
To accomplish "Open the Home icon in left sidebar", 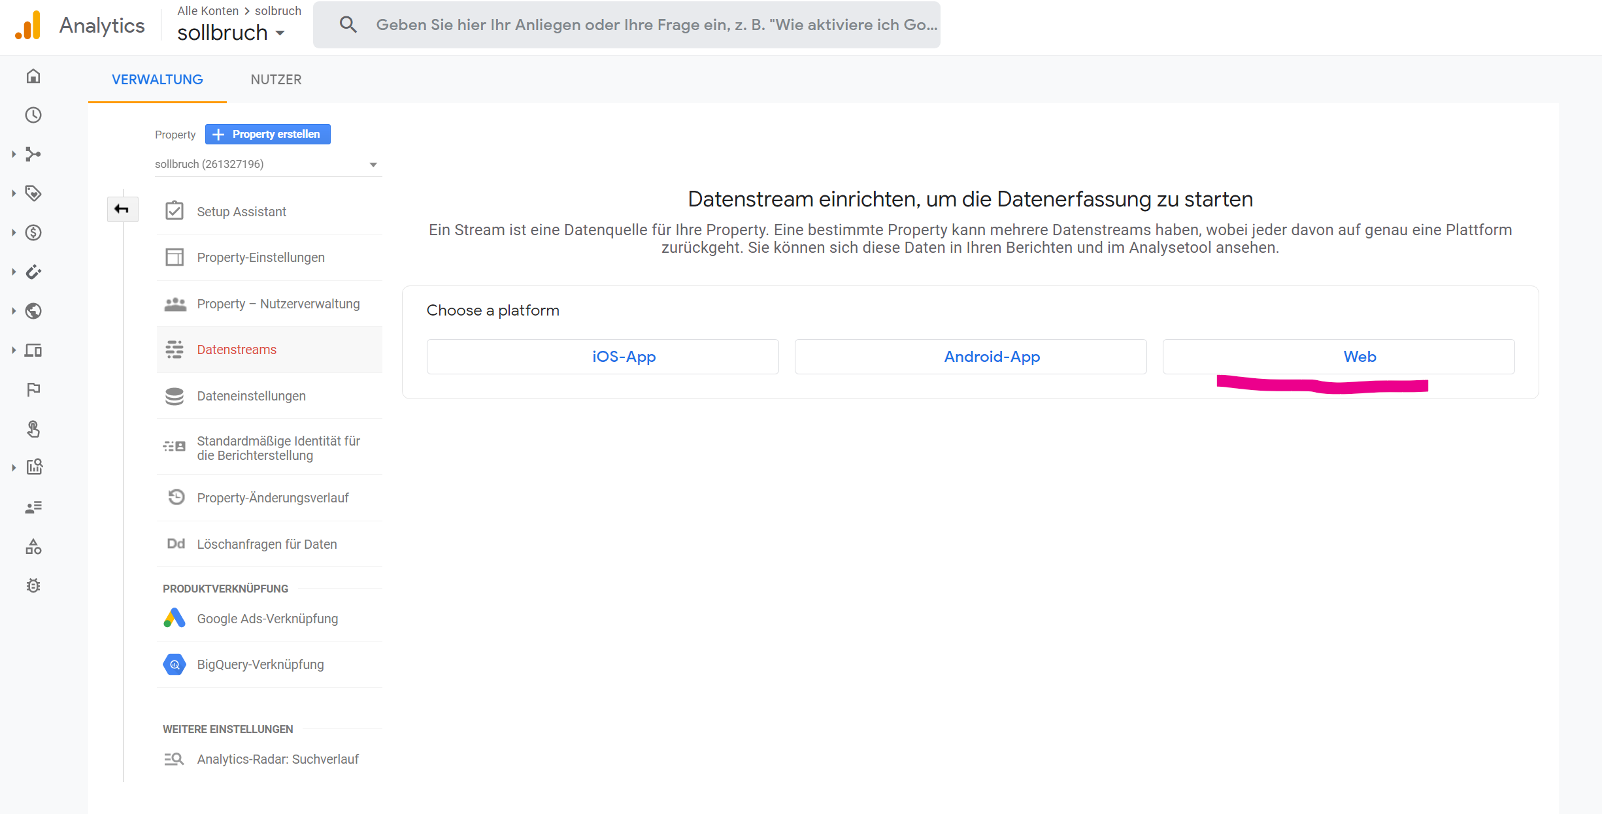I will point(33,76).
